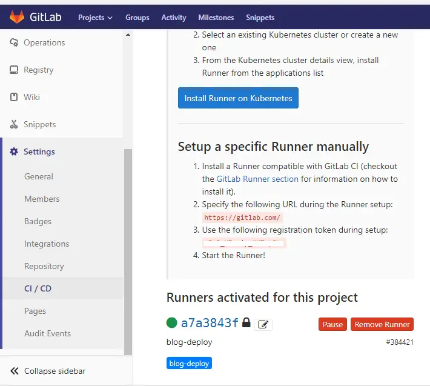Select Members under Settings

point(42,199)
